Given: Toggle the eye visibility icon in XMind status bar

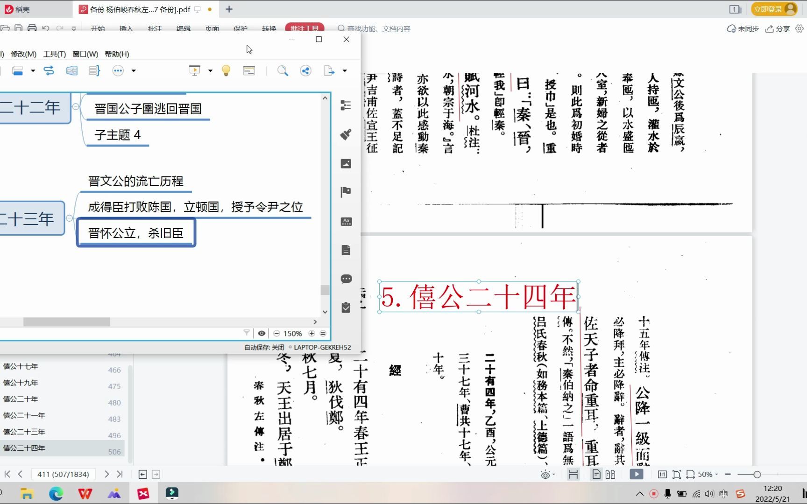Looking at the screenshot, I should point(262,333).
